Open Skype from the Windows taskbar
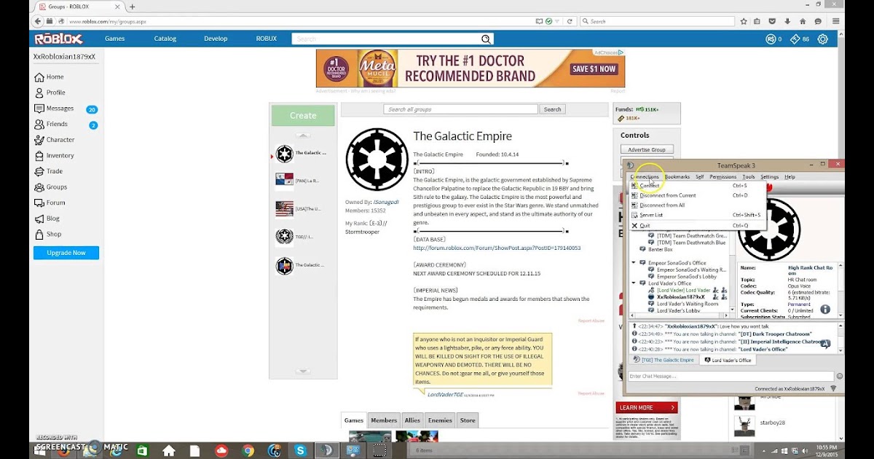This screenshot has height=459, width=874. [299, 450]
